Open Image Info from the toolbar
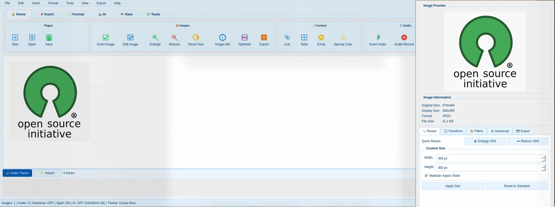 pyautogui.click(x=222, y=37)
